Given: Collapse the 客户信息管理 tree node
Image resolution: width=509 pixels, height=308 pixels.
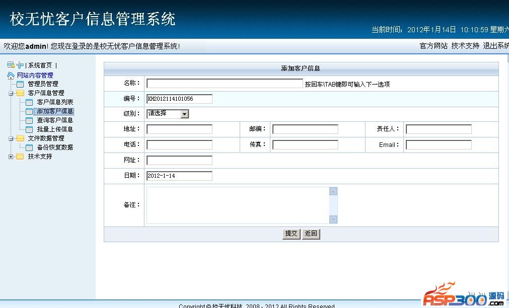Looking at the screenshot, I should tap(11, 94).
